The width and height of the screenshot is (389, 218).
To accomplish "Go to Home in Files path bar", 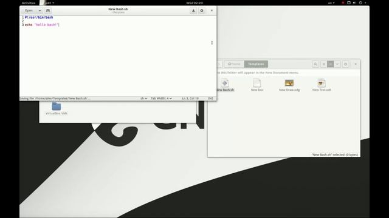I will 234,64.
